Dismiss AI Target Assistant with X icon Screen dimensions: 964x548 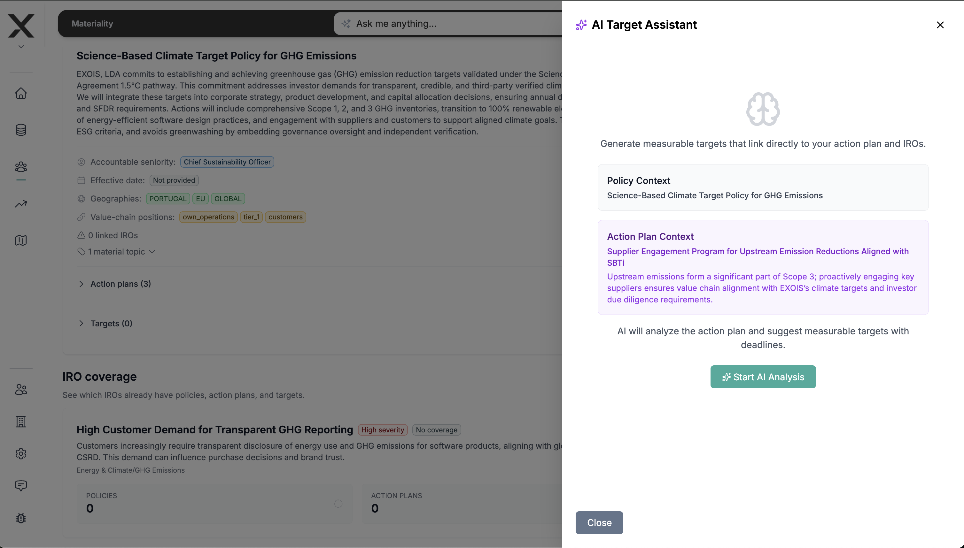click(940, 25)
